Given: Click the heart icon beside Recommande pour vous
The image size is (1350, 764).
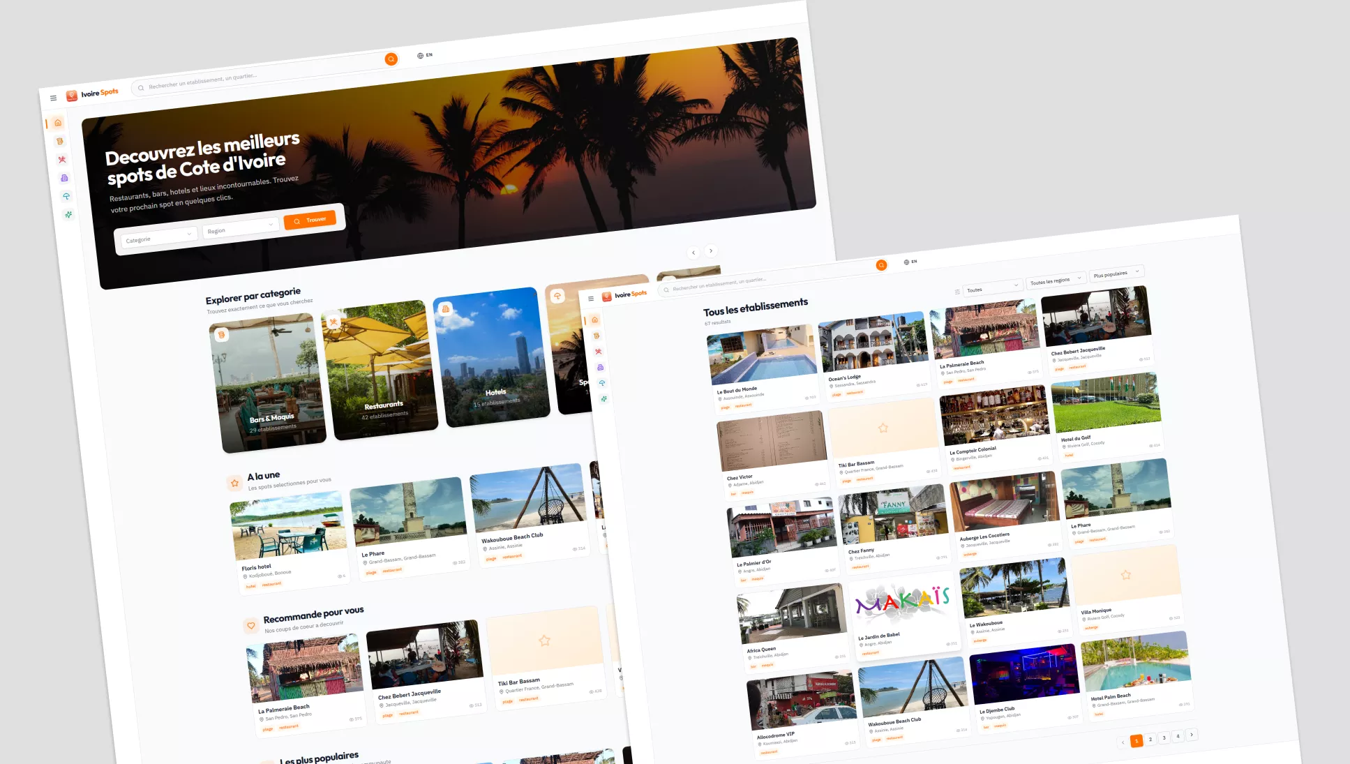Looking at the screenshot, I should tap(251, 626).
